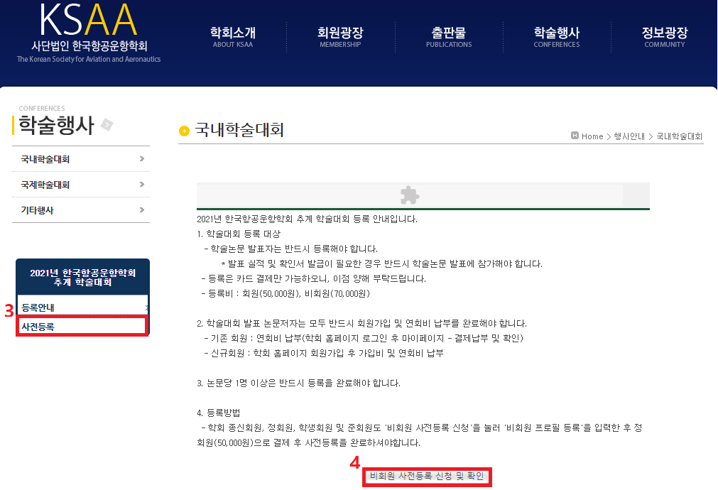This screenshot has width=718, height=490.
Task: Click the line '1. 학술대회 등록 대상'
Action: [x=239, y=234]
